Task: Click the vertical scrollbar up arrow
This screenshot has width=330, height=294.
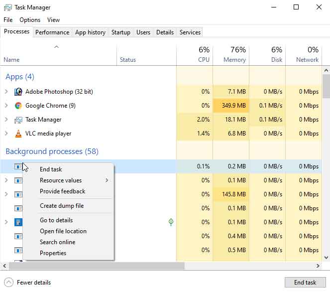Action: pyautogui.click(x=326, y=70)
